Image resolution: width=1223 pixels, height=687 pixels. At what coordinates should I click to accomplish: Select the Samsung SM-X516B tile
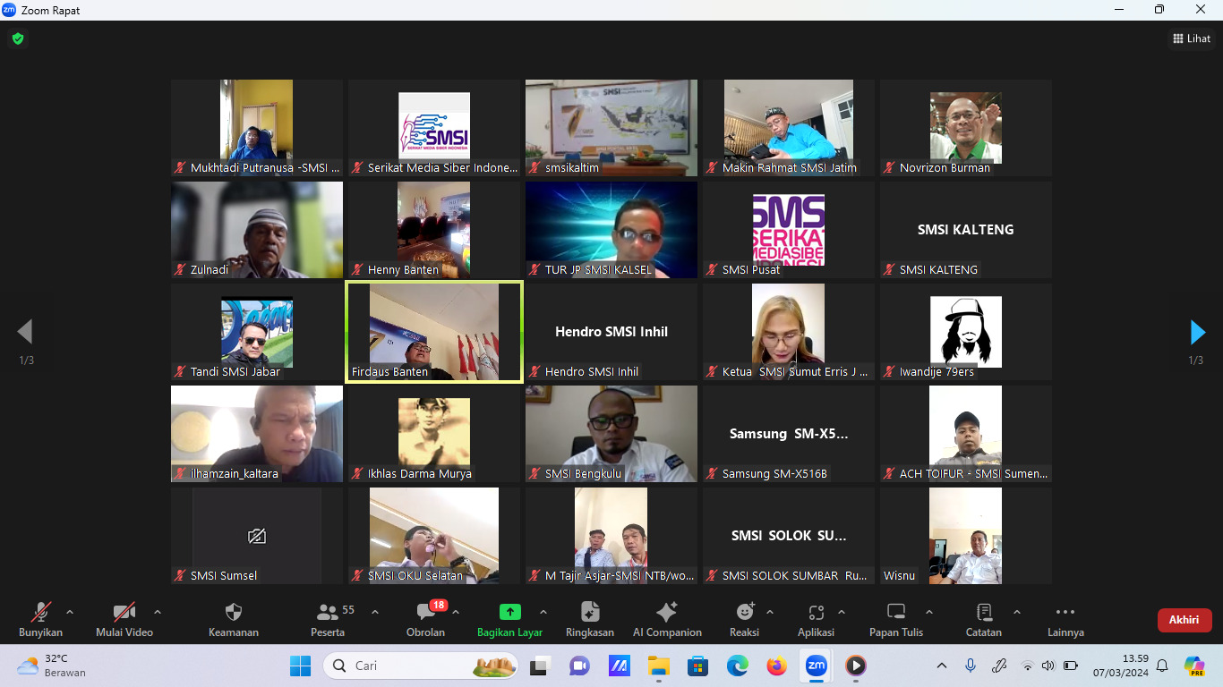click(789, 434)
